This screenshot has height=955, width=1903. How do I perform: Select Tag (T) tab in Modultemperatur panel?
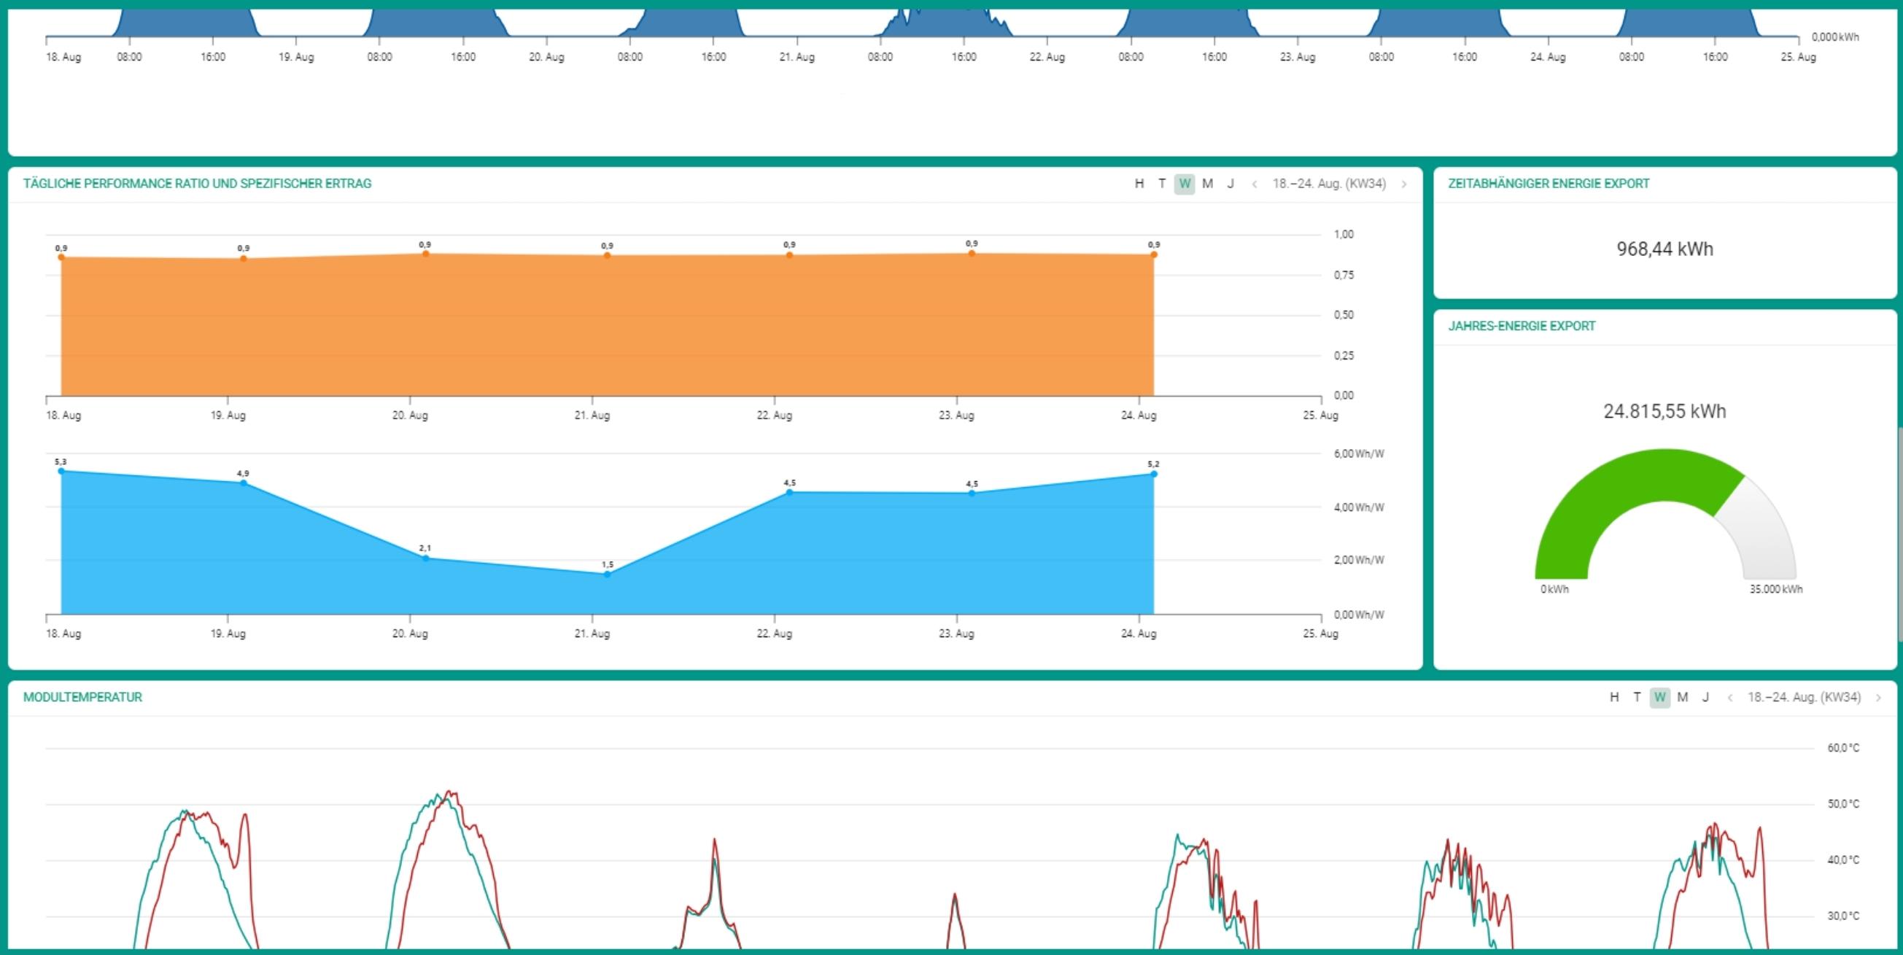click(1636, 696)
